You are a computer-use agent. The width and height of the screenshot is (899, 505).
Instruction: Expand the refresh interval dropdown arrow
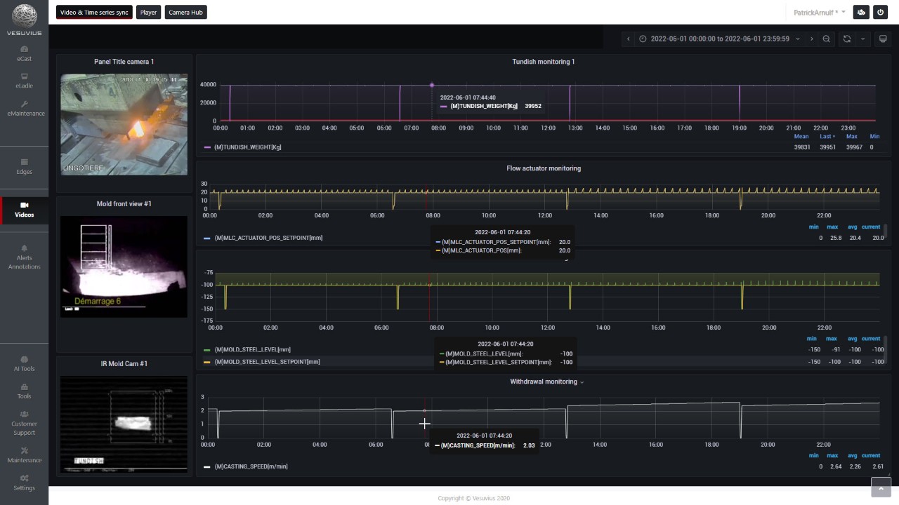(x=863, y=39)
